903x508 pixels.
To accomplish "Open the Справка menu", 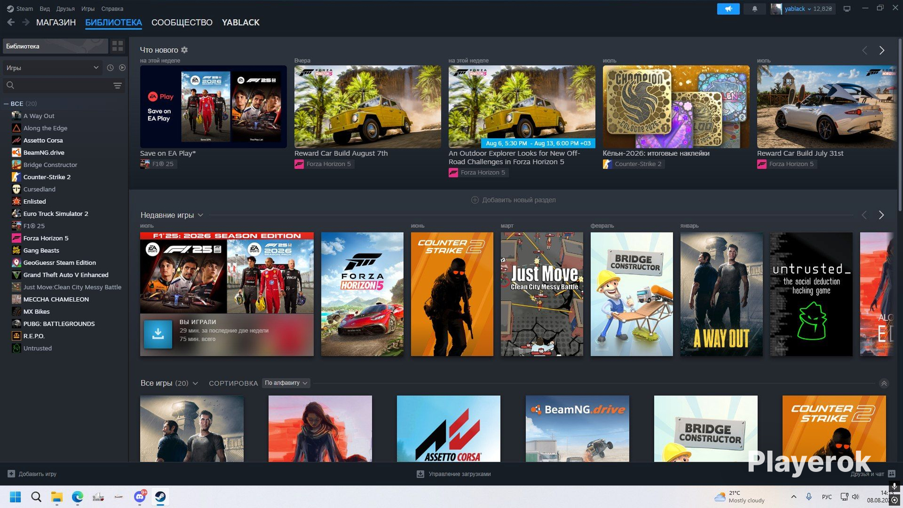I will click(x=112, y=9).
